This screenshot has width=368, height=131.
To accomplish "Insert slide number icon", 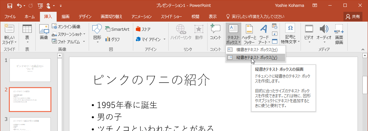I will point(275,34).
